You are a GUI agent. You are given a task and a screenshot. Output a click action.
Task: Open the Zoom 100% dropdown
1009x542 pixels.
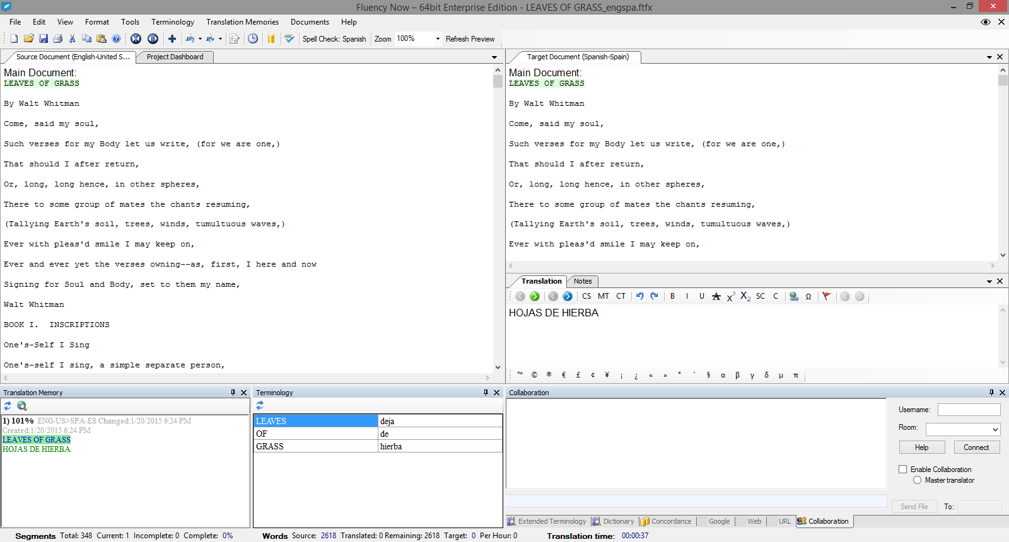click(x=438, y=38)
